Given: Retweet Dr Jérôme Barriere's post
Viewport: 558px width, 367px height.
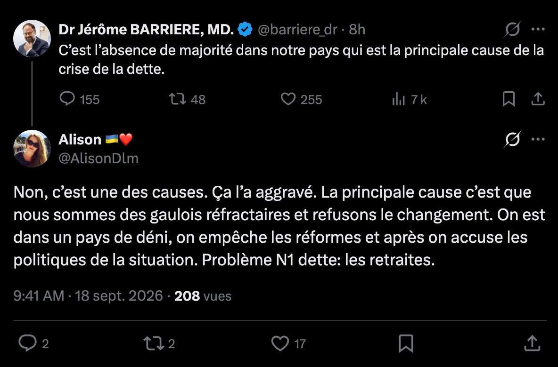Looking at the screenshot, I should pyautogui.click(x=177, y=99).
